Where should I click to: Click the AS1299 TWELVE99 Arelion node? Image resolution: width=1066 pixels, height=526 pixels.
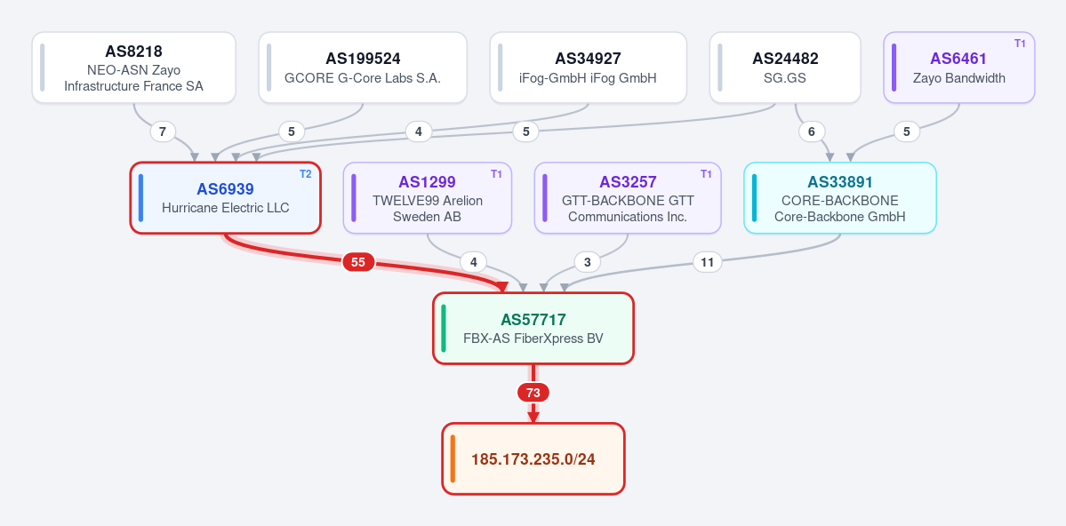click(x=427, y=198)
